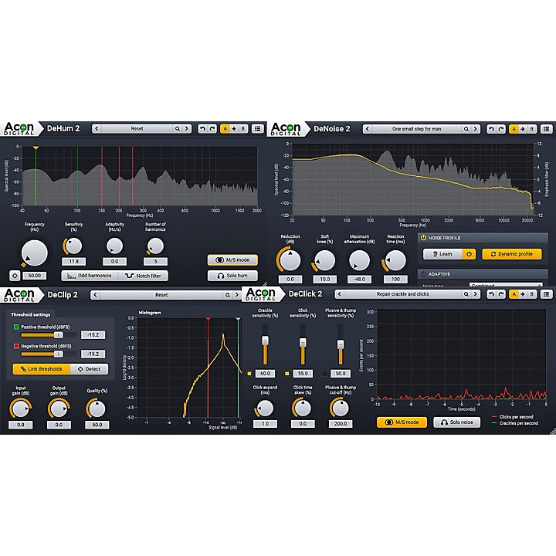Screen dimensions: 556x556
Task: Click yellow frequency marker on DeHum spectrum
Action: (x=36, y=147)
